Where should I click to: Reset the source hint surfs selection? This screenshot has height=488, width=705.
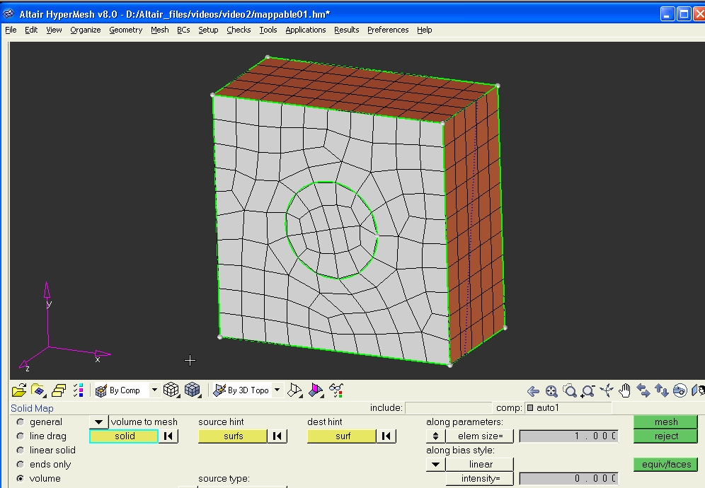click(x=277, y=436)
